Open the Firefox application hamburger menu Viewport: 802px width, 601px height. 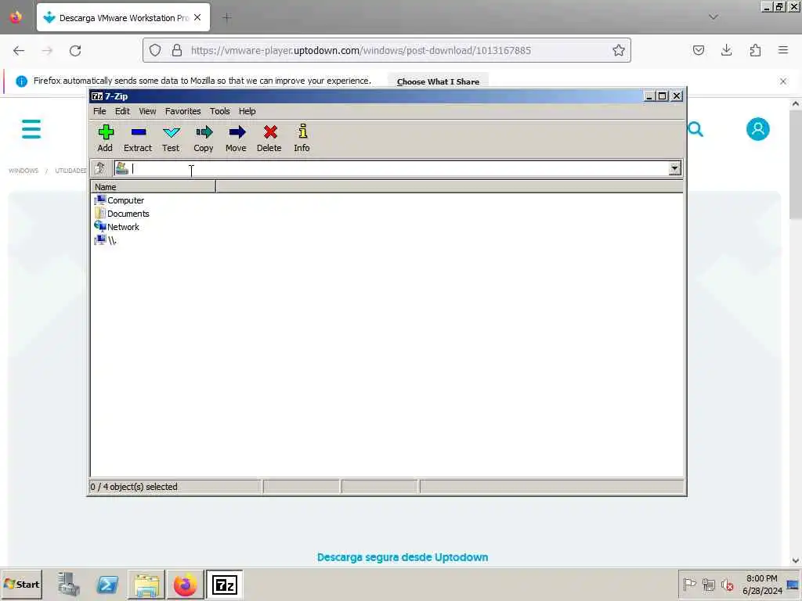[783, 50]
